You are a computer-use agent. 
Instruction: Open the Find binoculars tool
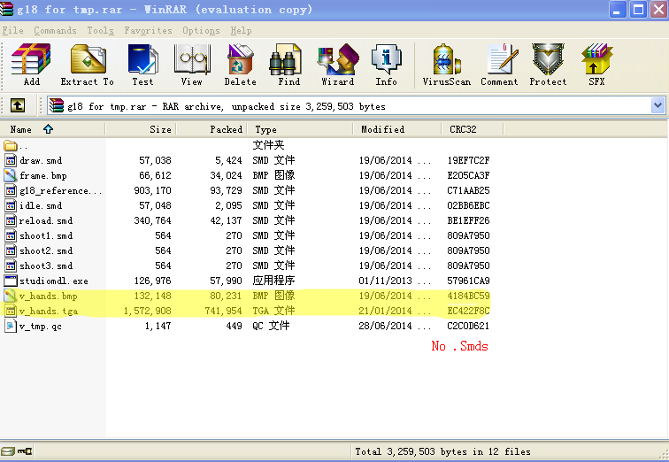(286, 59)
